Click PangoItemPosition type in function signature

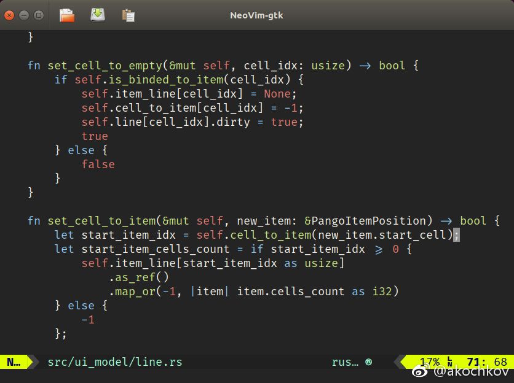[368, 221]
